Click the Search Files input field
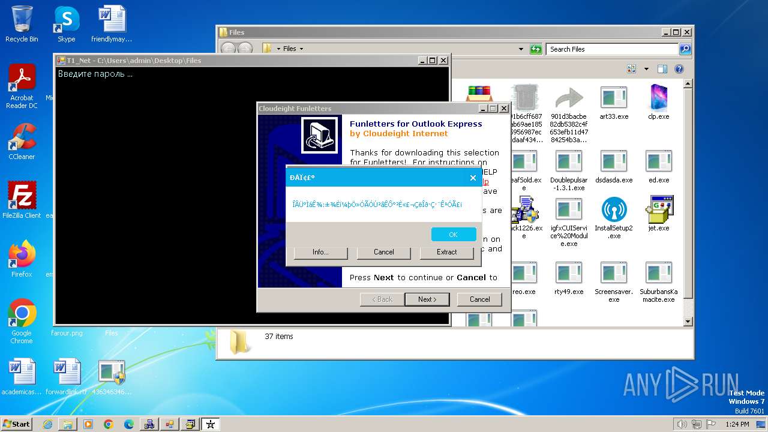The width and height of the screenshot is (768, 432). coord(613,49)
